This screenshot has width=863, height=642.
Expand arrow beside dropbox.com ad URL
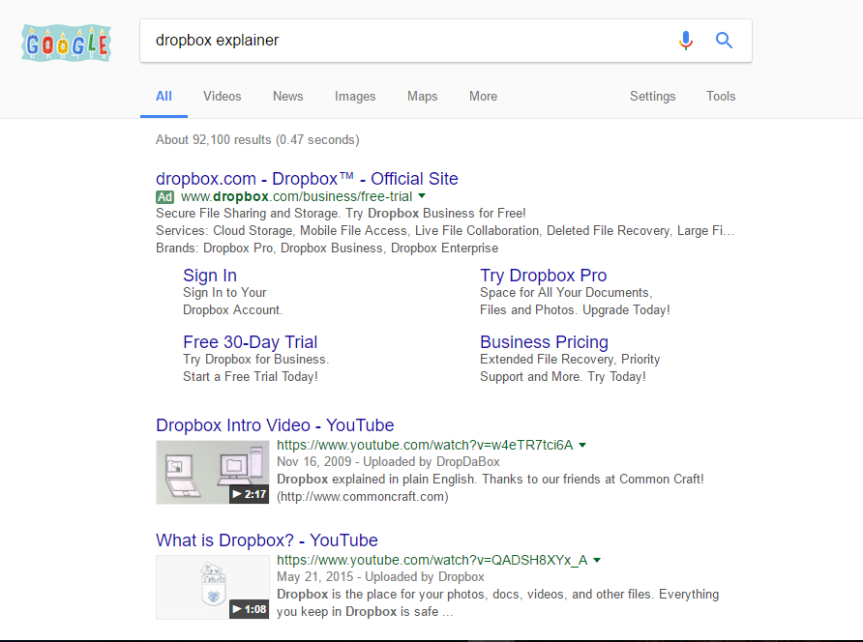[422, 196]
